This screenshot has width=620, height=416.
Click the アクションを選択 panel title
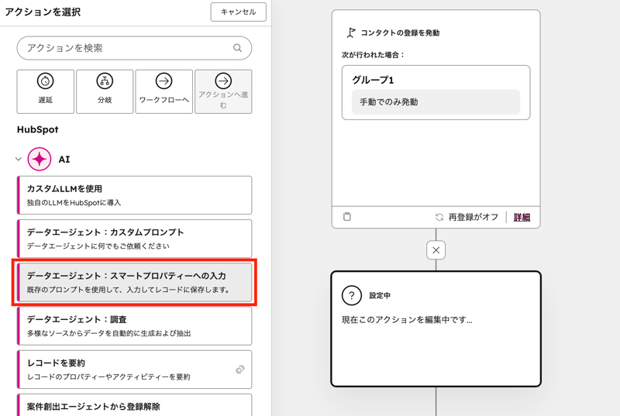(x=43, y=12)
